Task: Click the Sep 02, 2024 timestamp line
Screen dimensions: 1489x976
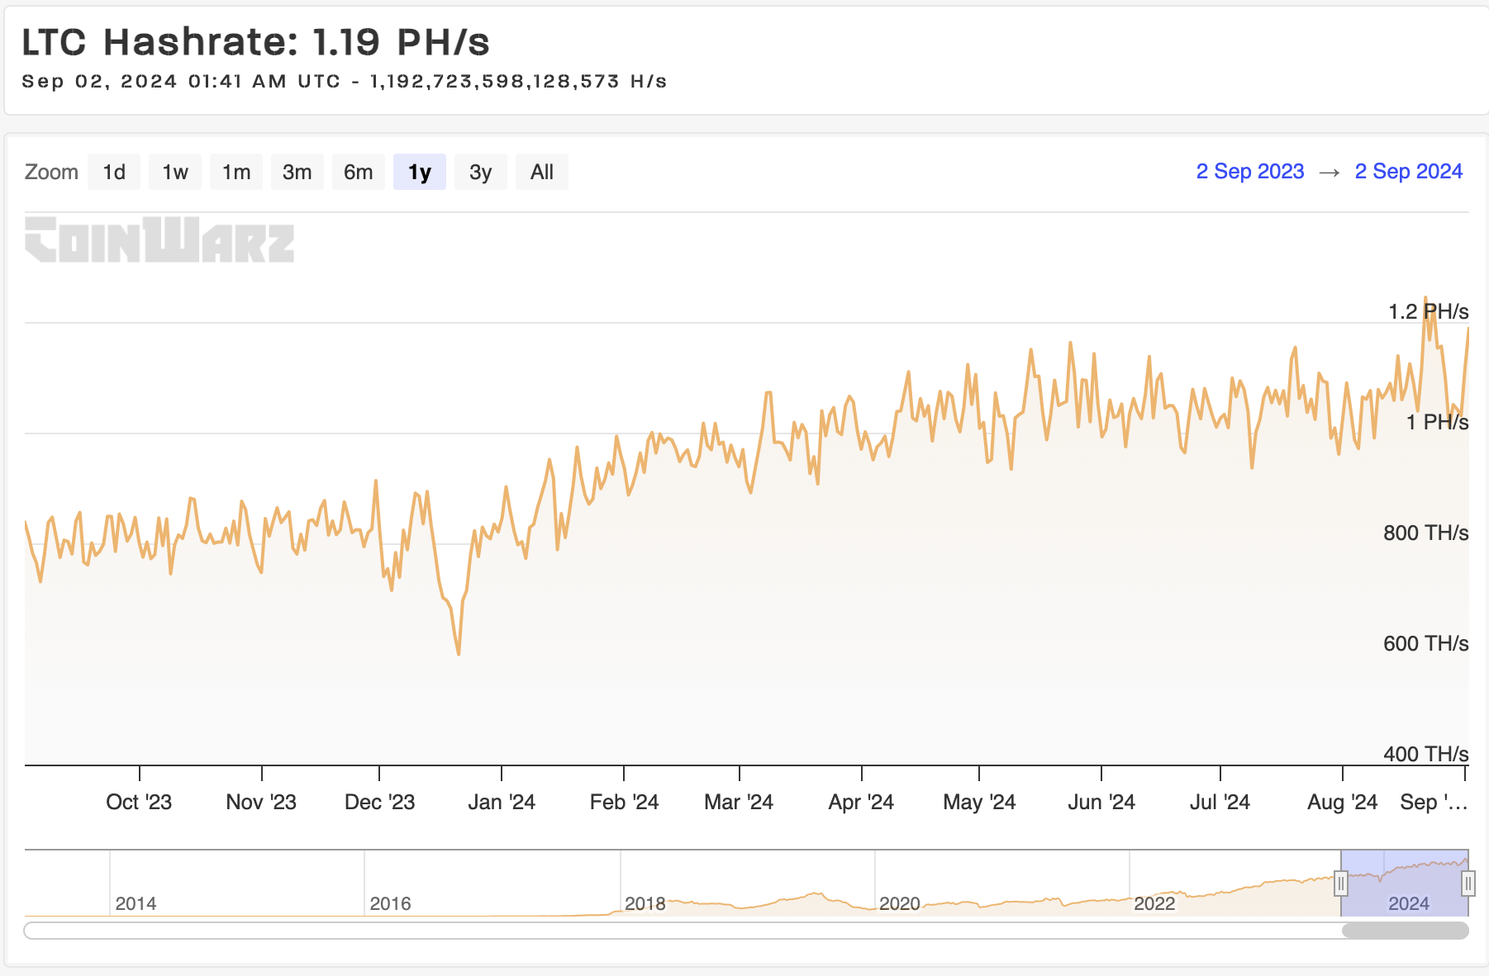Action: [345, 82]
